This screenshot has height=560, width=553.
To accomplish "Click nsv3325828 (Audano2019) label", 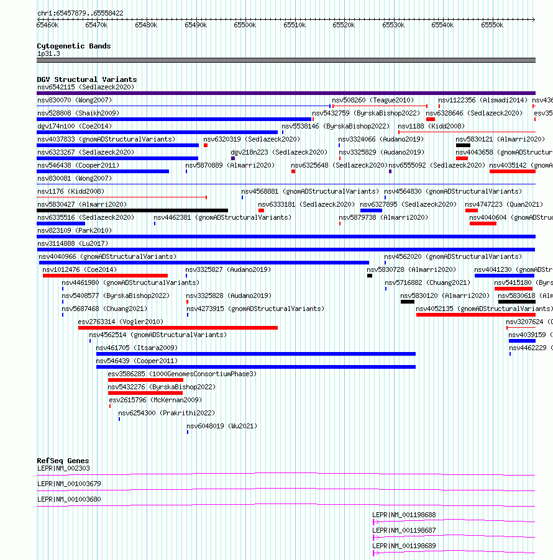I will tap(229, 296).
